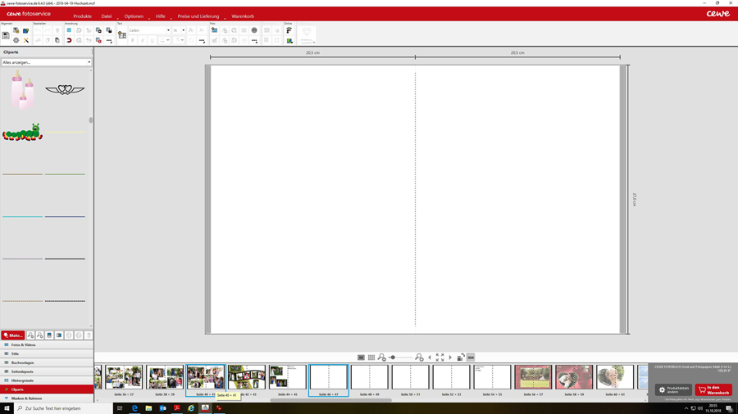This screenshot has height=414, width=738.
Task: Open more text options (dots icon)
Action: (202, 40)
